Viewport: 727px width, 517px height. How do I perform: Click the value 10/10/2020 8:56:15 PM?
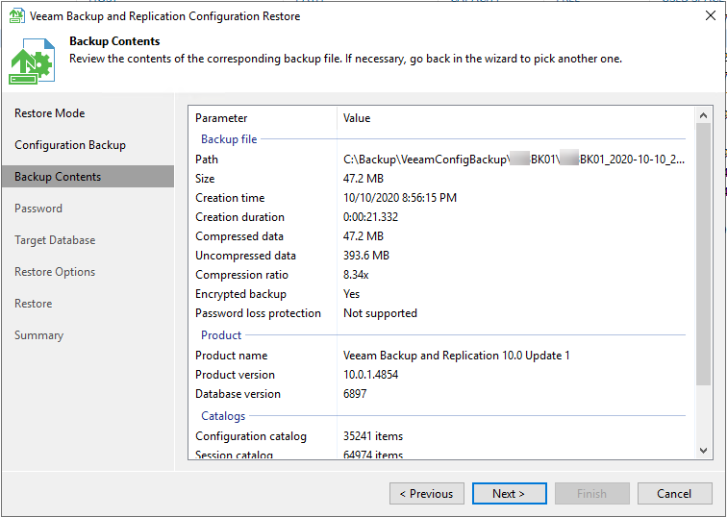click(400, 198)
